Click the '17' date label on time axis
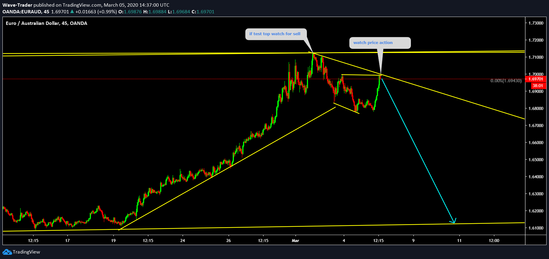This screenshot has height=259, width=549. pyautogui.click(x=68, y=241)
